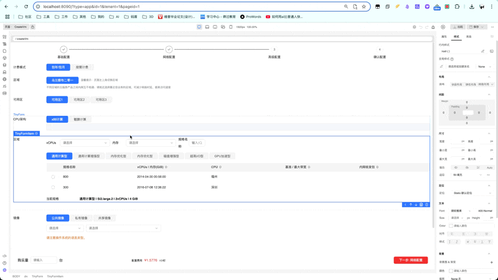Click the help icon at sidebar bottom

(x=4, y=263)
